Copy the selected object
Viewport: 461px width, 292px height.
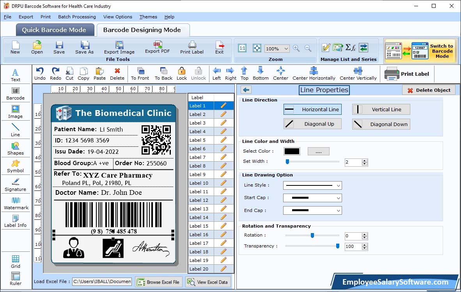point(83,74)
